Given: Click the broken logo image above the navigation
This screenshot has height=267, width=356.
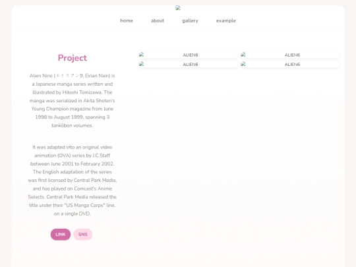Looking at the screenshot, I should click(x=178, y=8).
